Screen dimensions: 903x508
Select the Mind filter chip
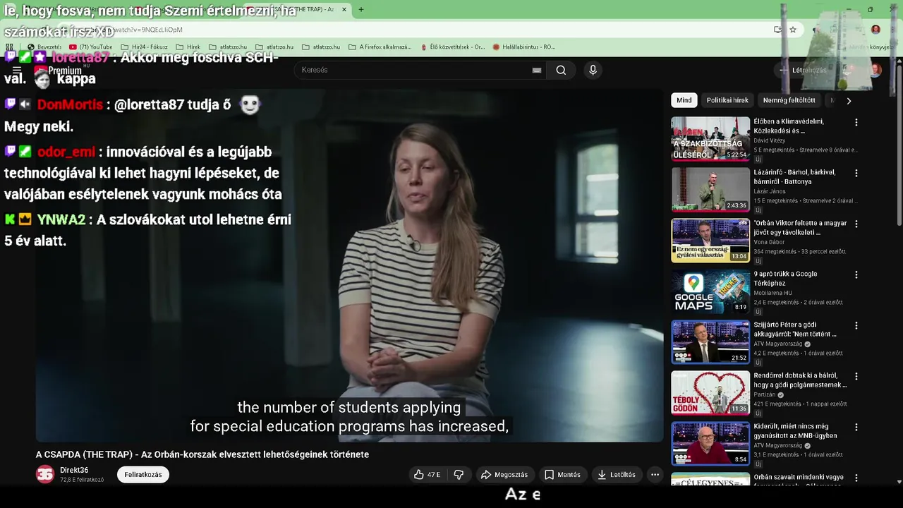(x=684, y=100)
